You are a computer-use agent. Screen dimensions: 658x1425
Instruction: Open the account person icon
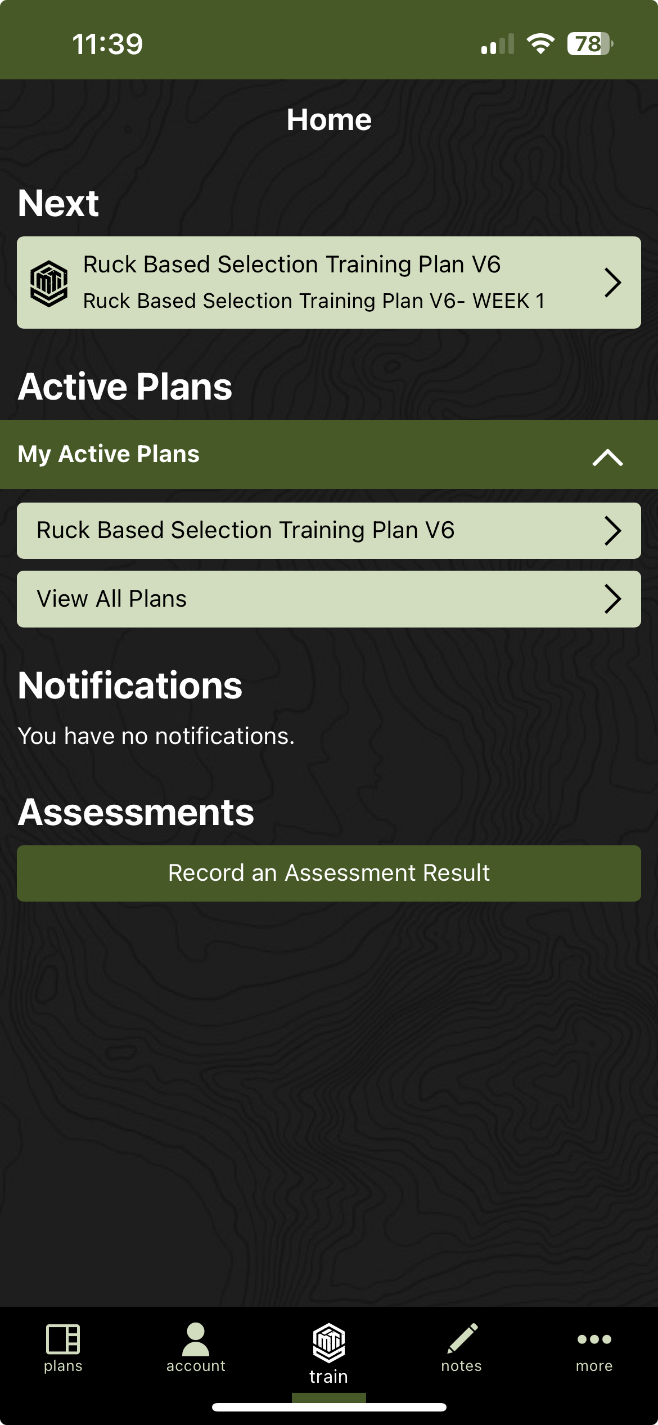coord(196,1339)
